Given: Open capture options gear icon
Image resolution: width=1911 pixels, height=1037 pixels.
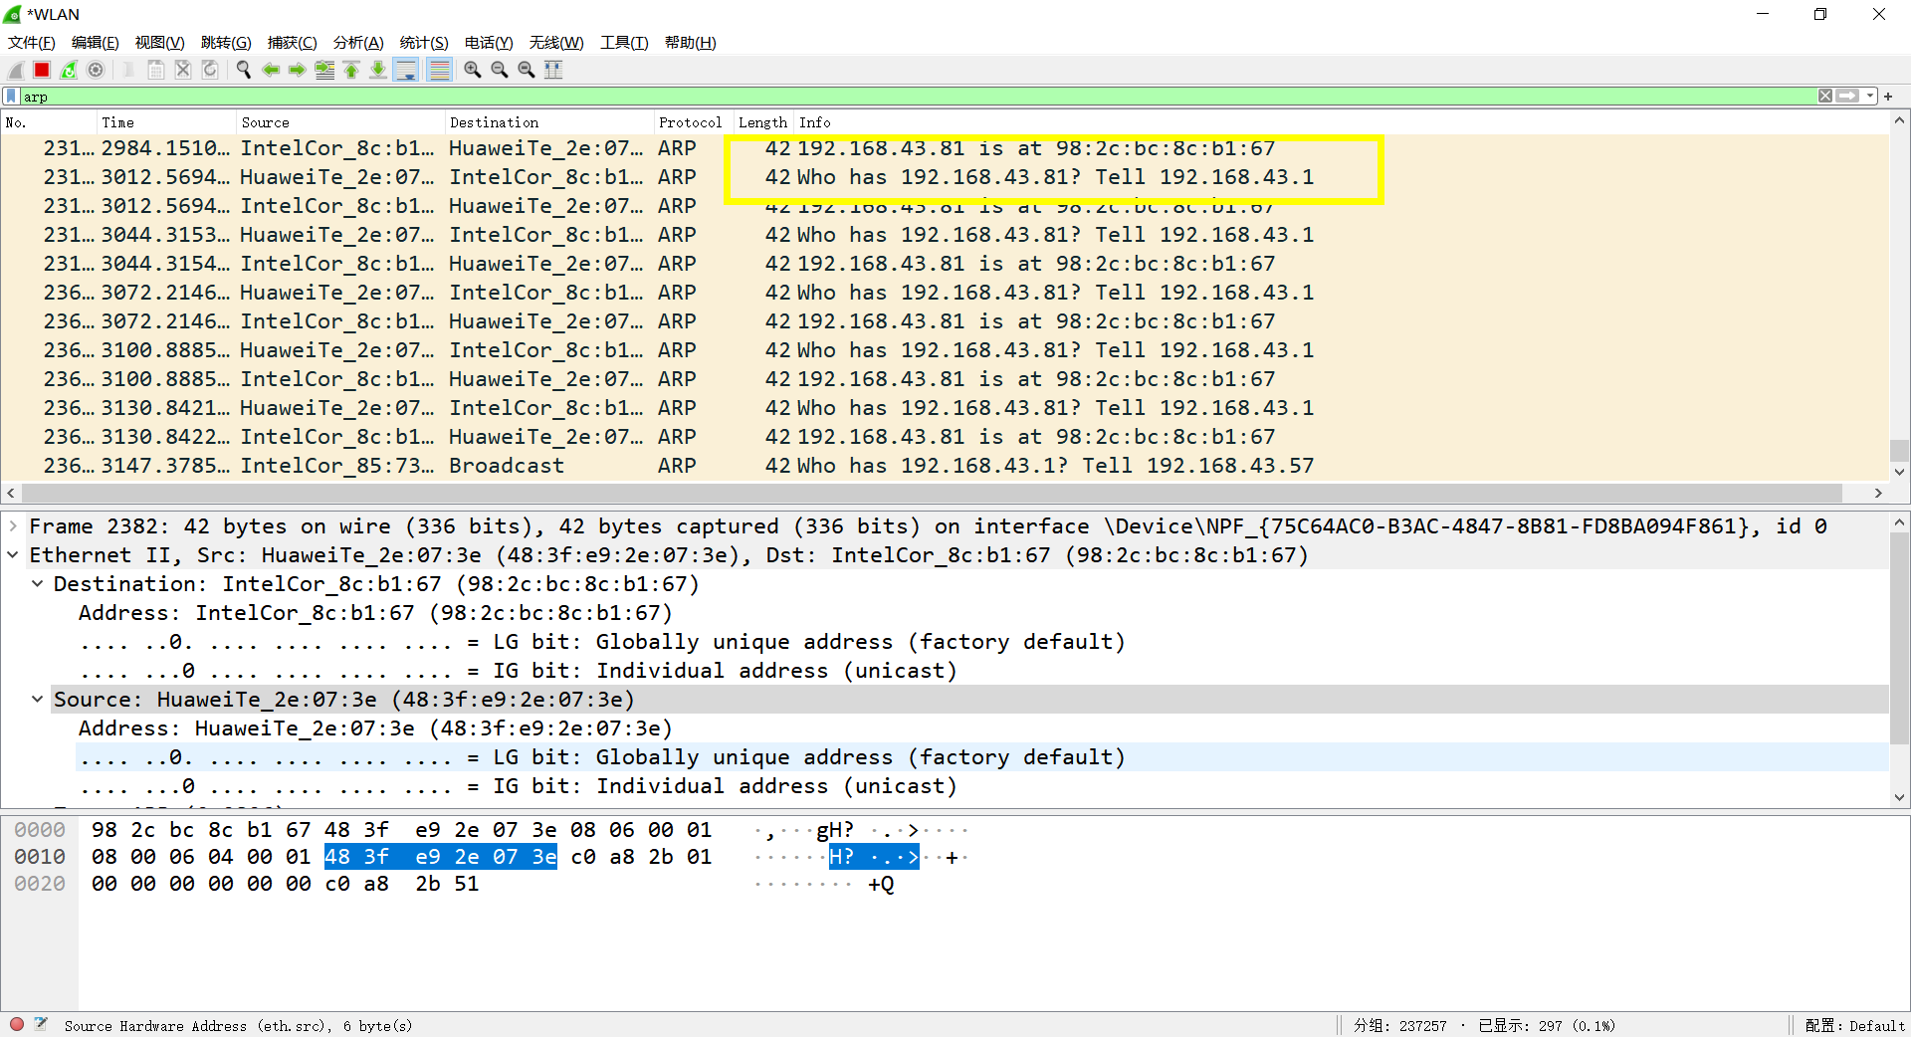Looking at the screenshot, I should (96, 70).
